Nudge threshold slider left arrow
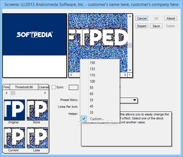Screen dimensions: 183x157 click(7, 93)
